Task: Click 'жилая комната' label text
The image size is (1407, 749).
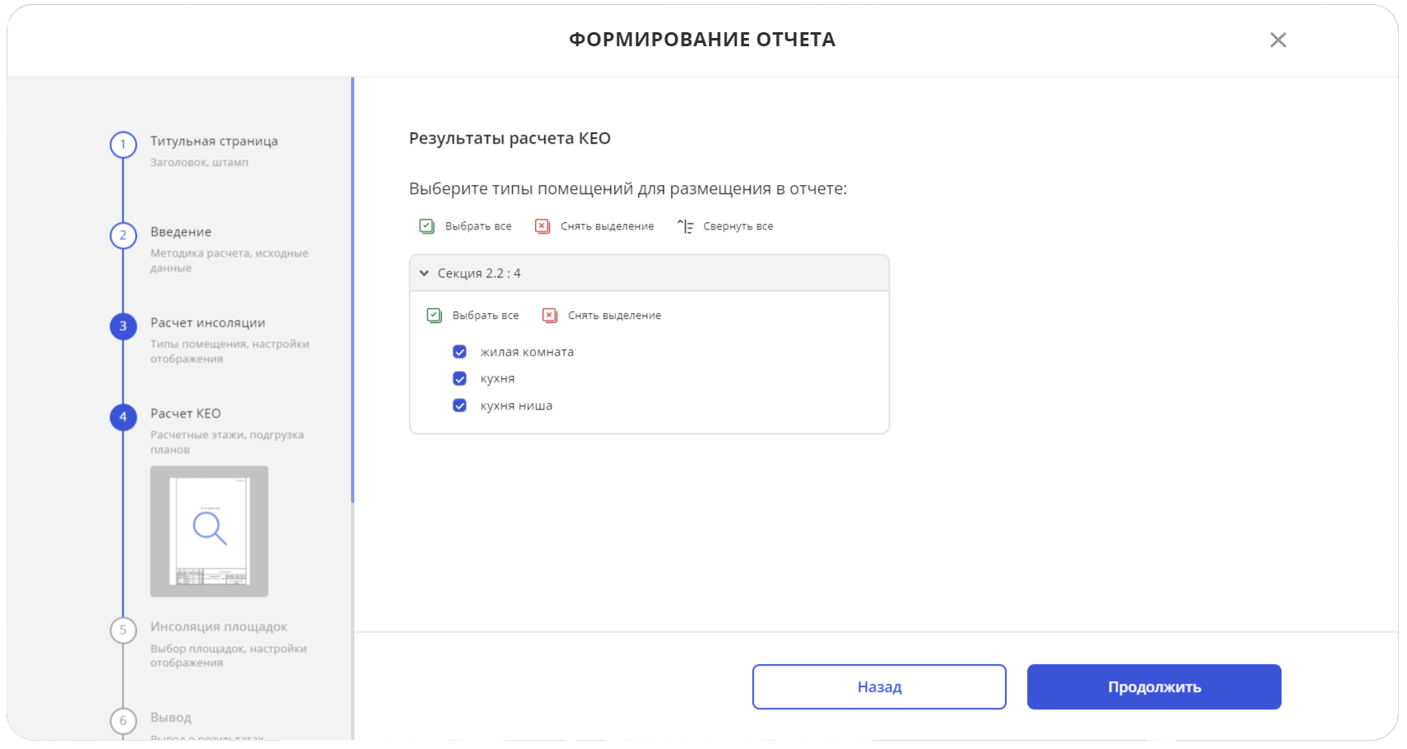Action: [x=527, y=352]
